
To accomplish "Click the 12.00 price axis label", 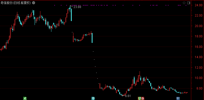I will (198, 67).
